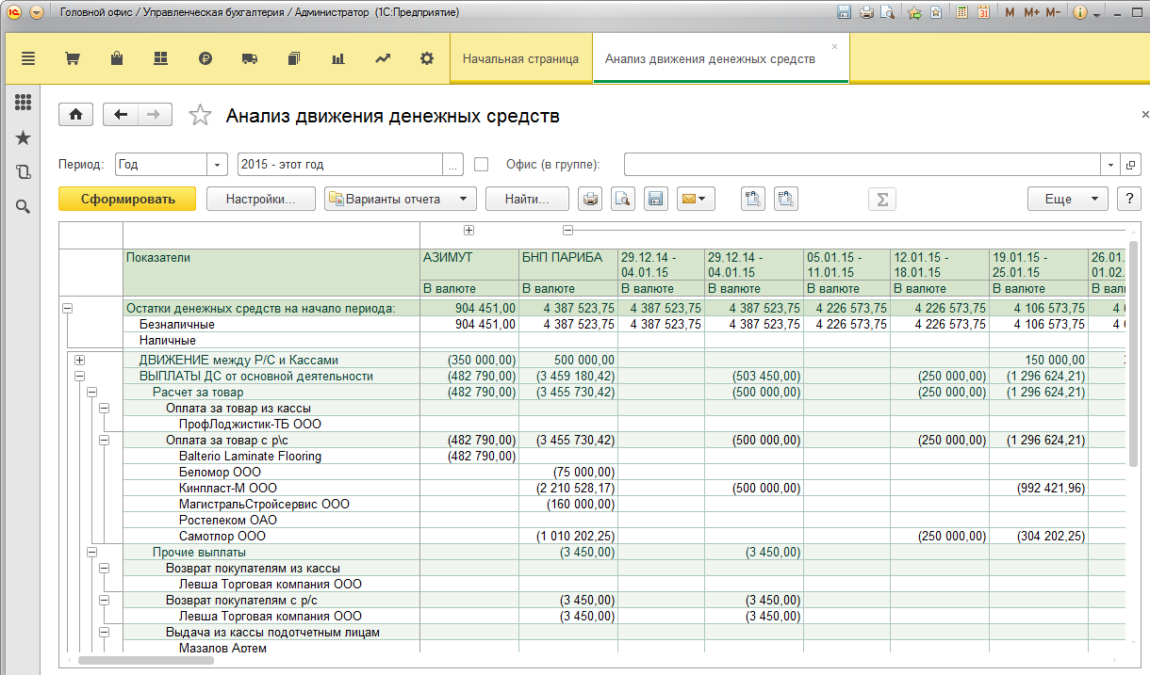Click the horizontal scrollbar of report
Image resolution: width=1150 pixels, height=675 pixels.
coord(146,660)
